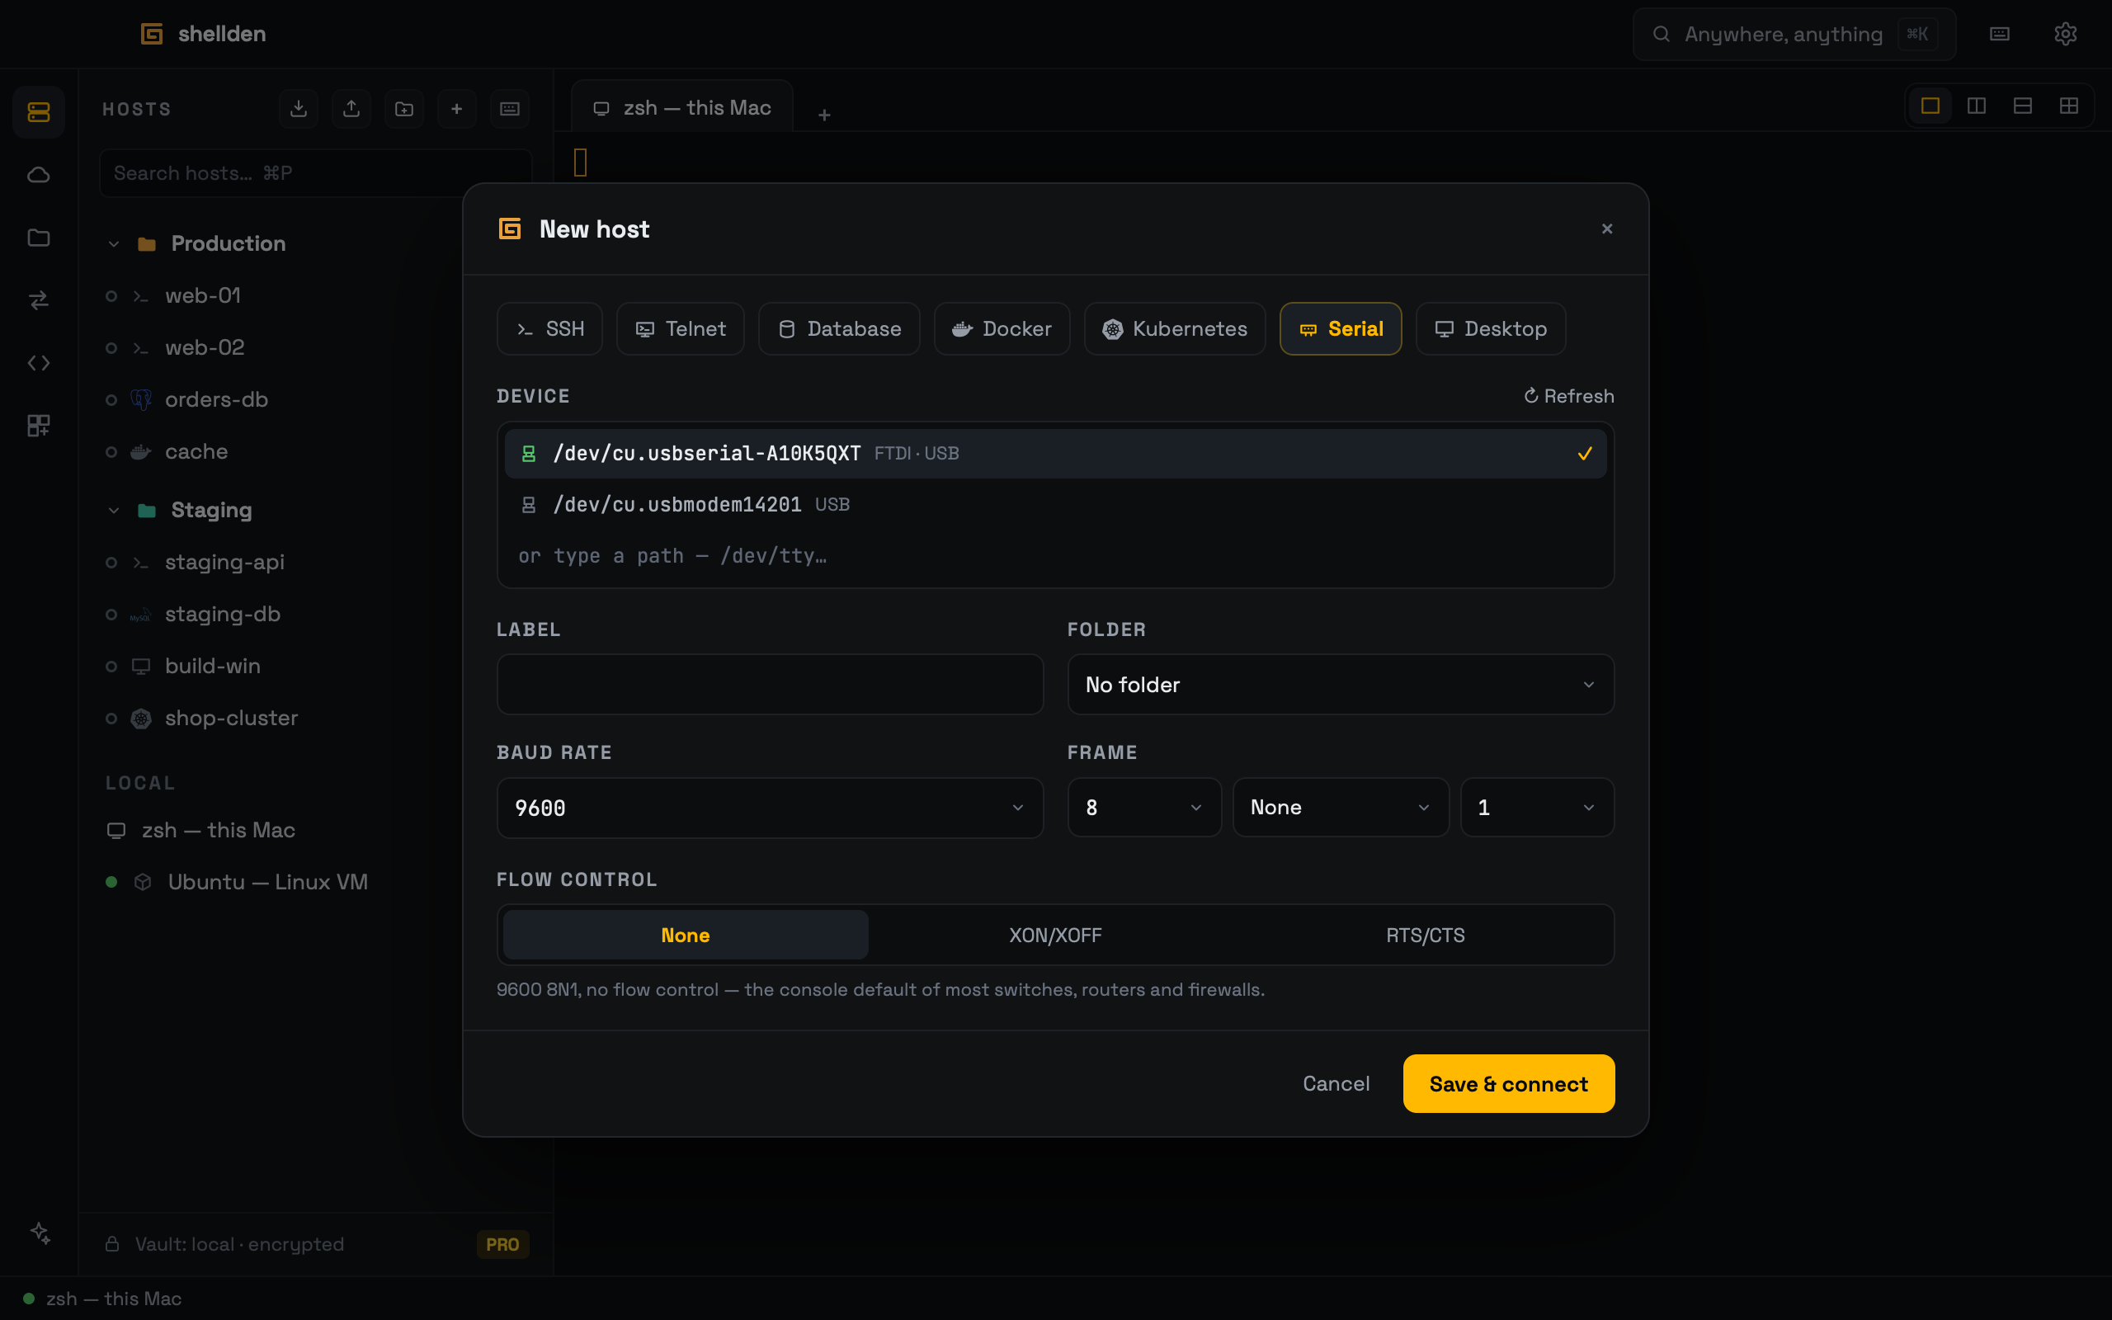This screenshot has width=2112, height=1320.
Task: Open the transfers arrows sidebar icon
Action: [x=39, y=300]
